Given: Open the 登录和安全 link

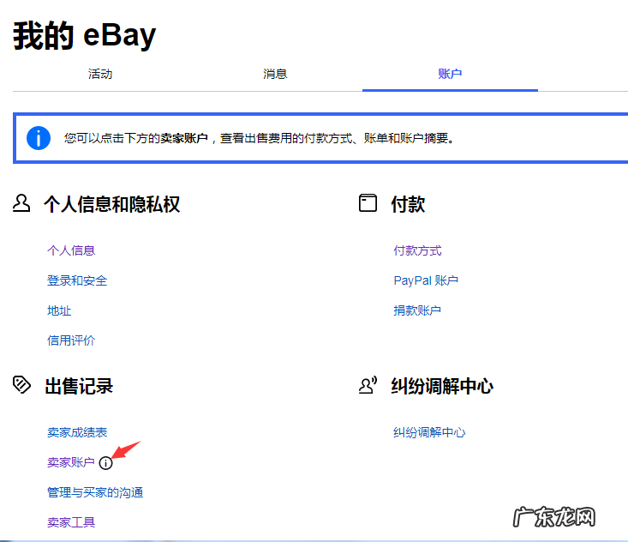Looking at the screenshot, I should click(77, 280).
